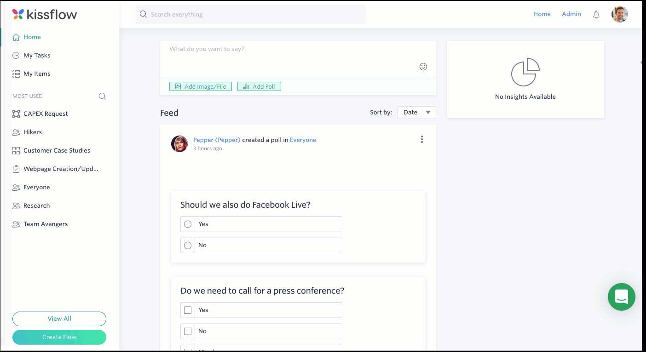Search most used flows magnifier icon
Viewport: 646px width, 352px height.
[x=102, y=96]
